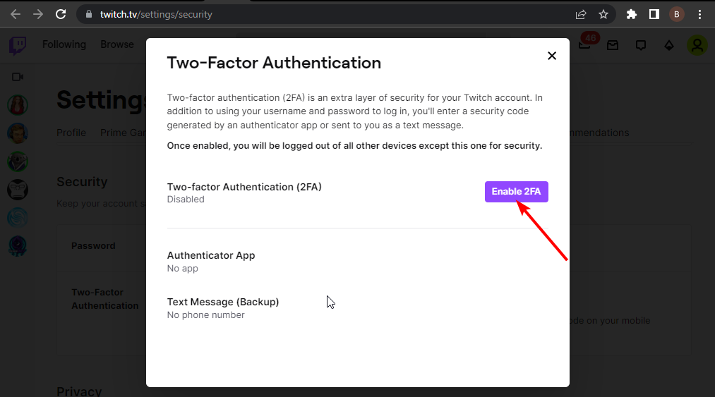Switch to the Prime Gaming settings tab
715x397 pixels.
(123, 133)
